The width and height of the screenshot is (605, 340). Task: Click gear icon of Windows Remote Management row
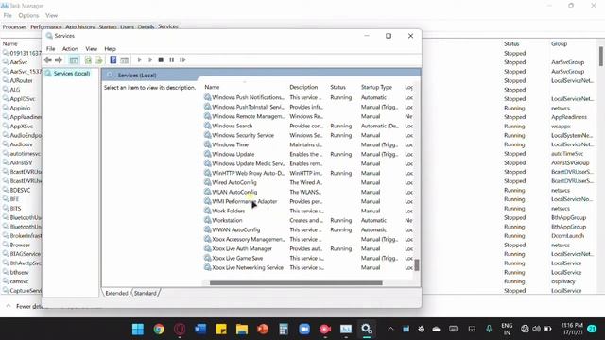[207, 116]
